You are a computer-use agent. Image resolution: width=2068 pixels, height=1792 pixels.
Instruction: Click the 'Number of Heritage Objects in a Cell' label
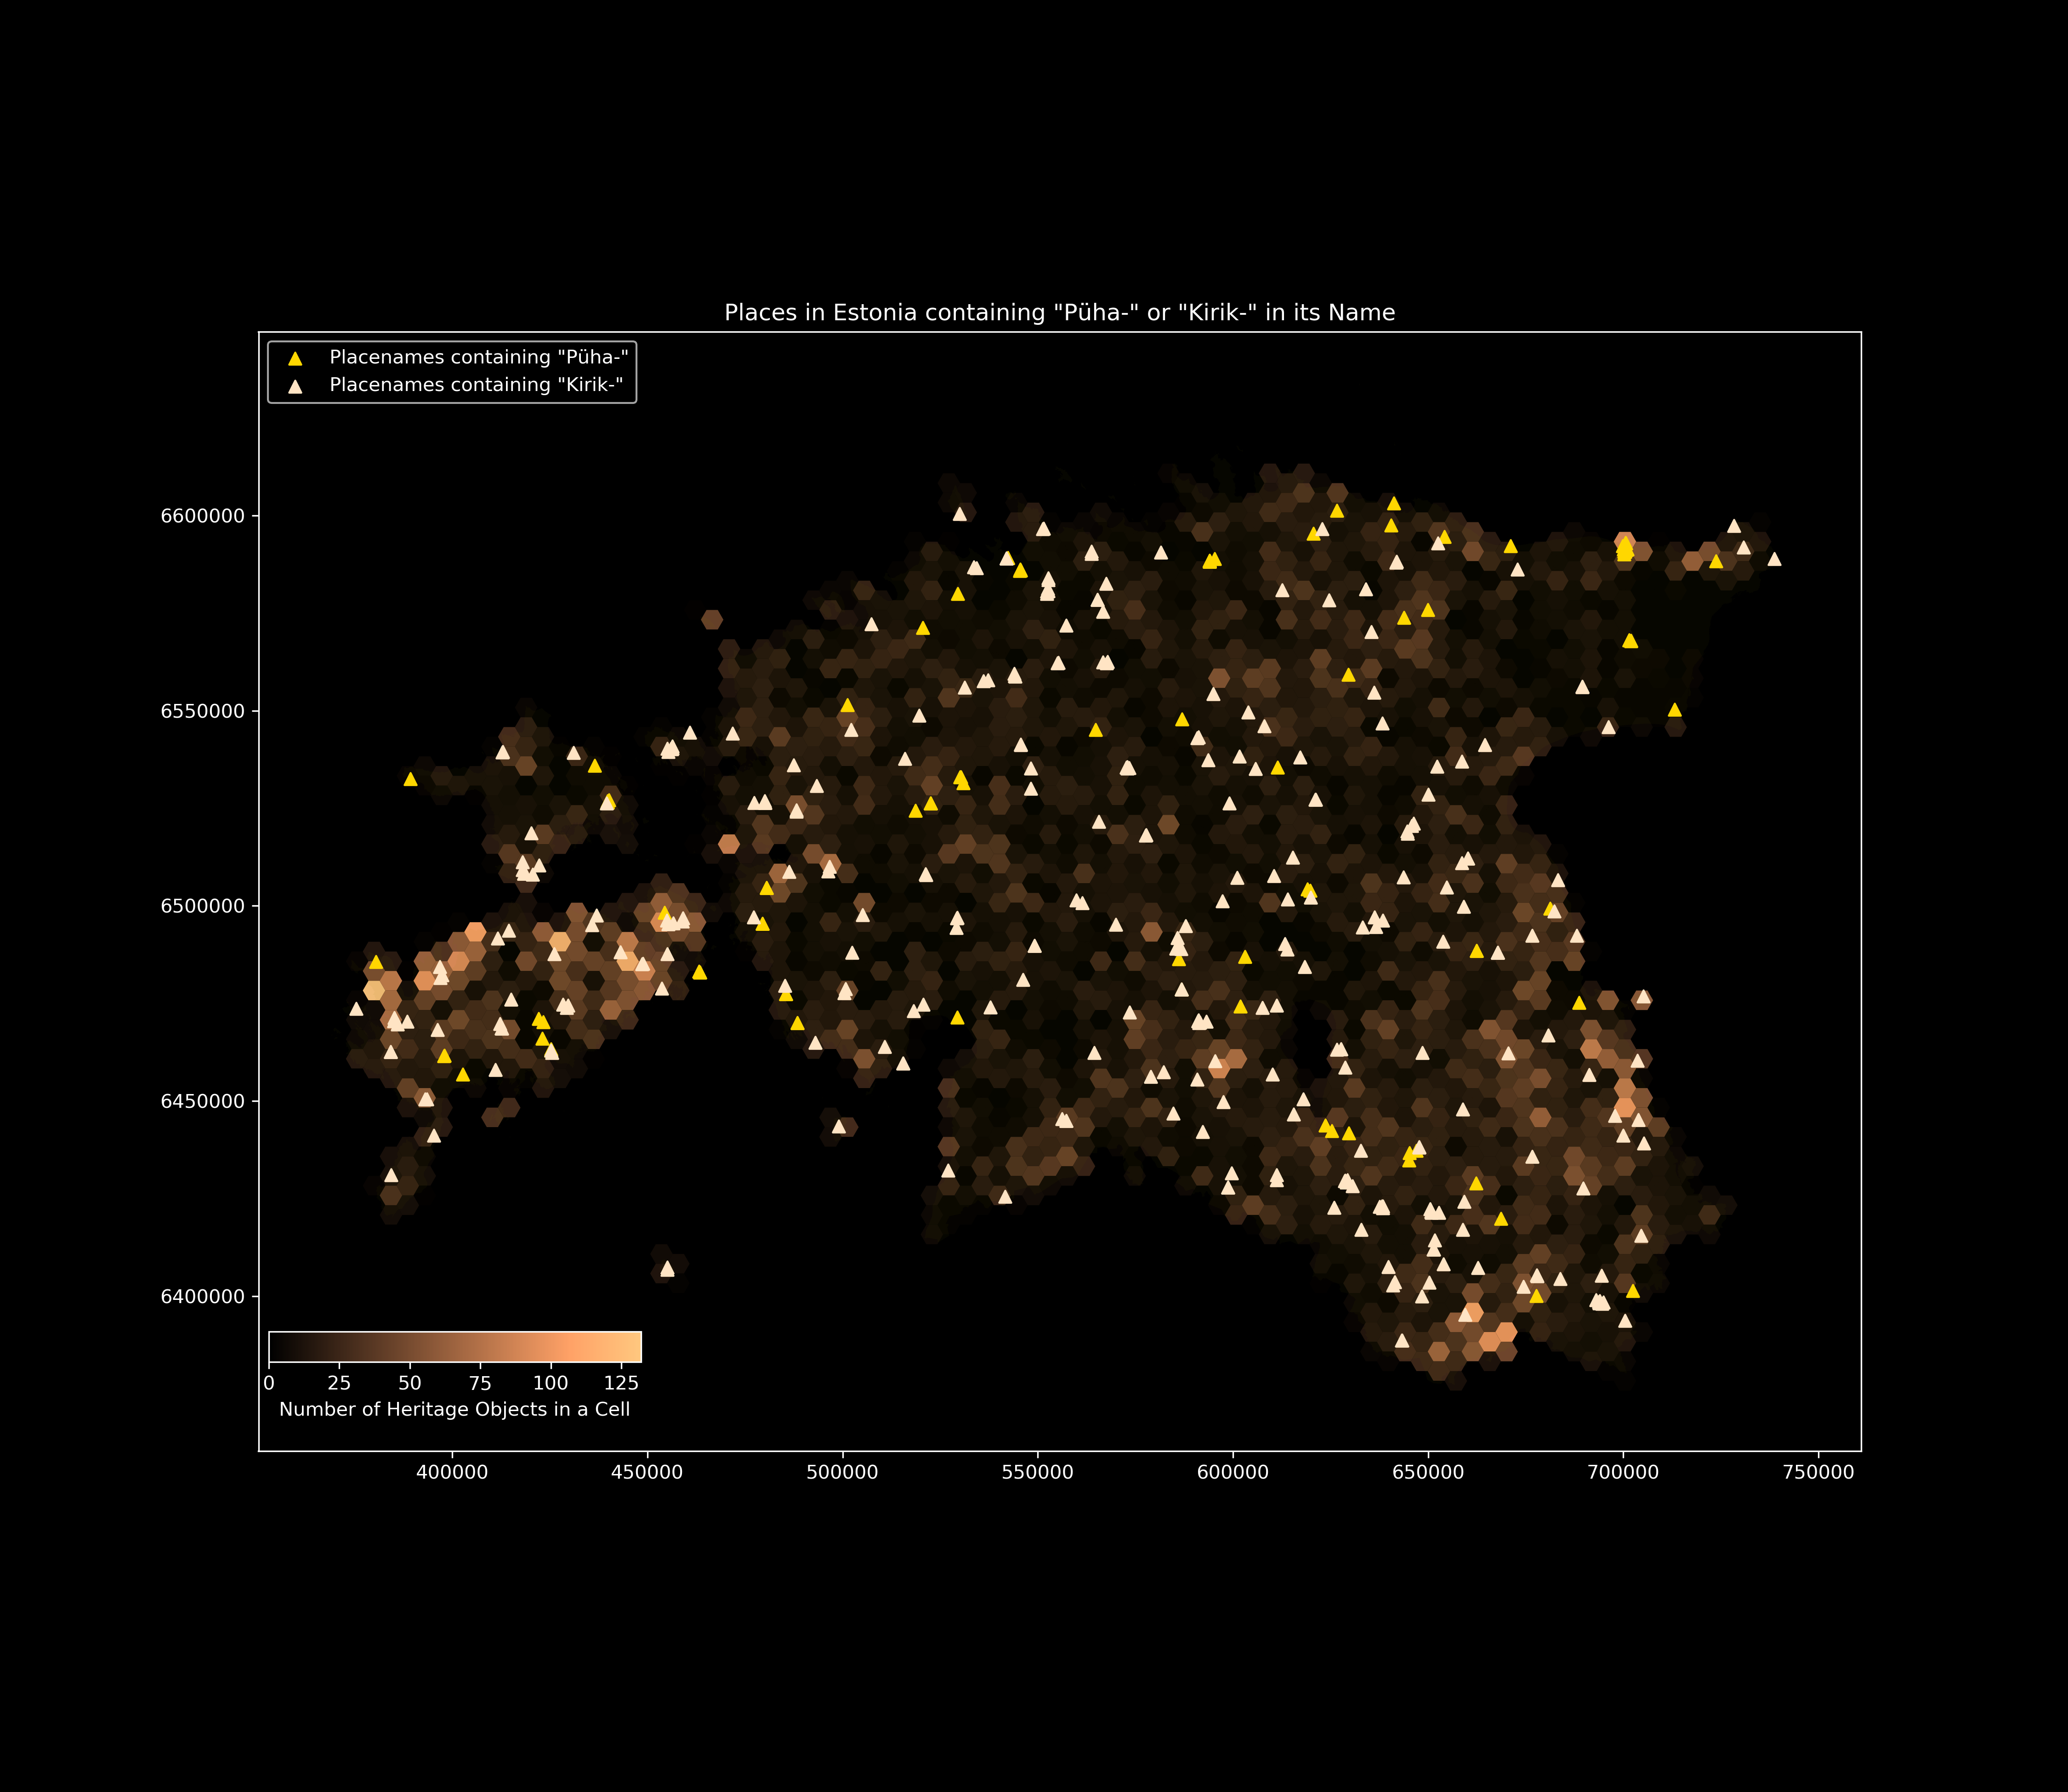(x=454, y=1409)
